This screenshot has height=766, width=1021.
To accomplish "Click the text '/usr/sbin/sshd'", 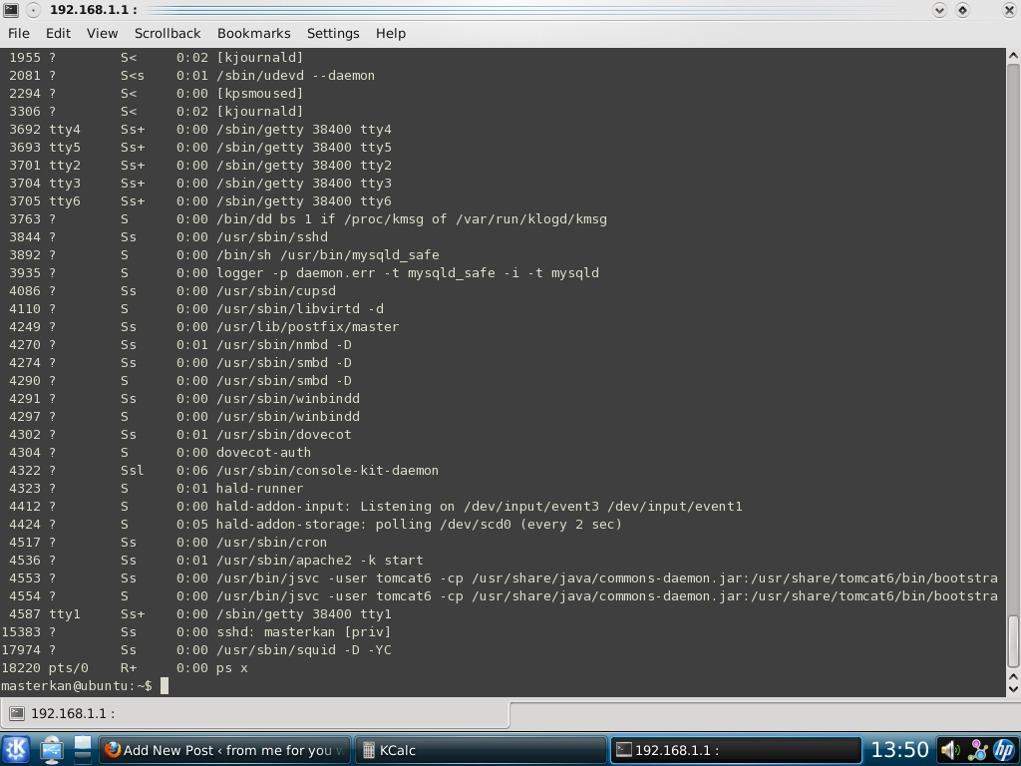I will [x=272, y=237].
